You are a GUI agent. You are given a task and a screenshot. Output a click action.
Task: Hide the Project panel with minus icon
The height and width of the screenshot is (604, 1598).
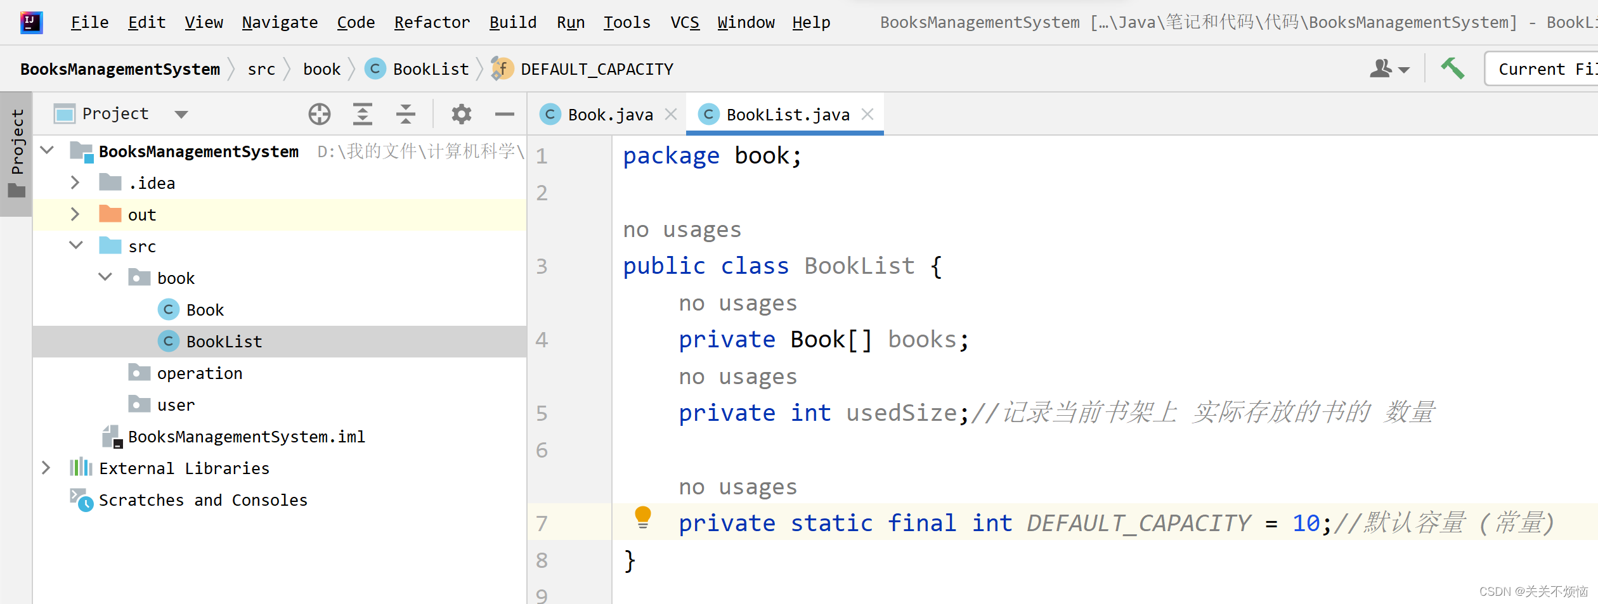click(504, 114)
